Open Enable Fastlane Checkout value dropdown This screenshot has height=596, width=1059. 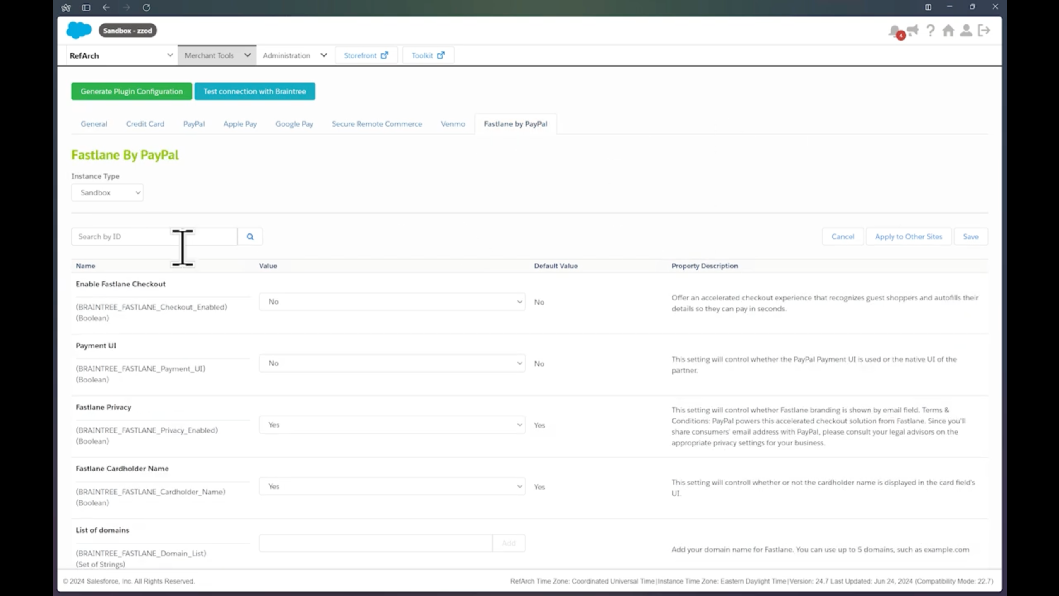(392, 302)
